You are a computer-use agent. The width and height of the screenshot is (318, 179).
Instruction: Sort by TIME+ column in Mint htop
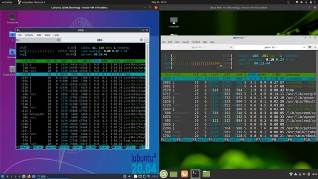(277, 75)
